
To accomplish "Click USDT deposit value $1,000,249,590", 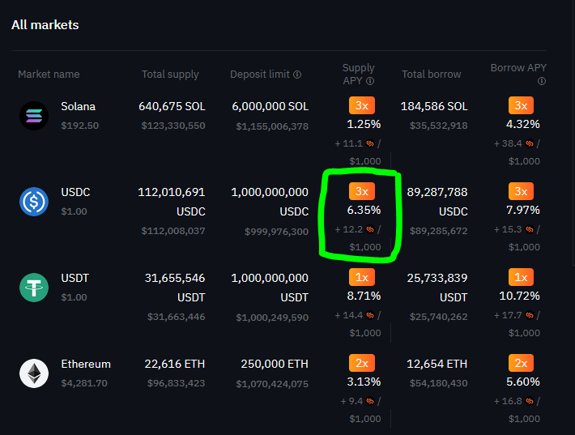I will [272, 318].
